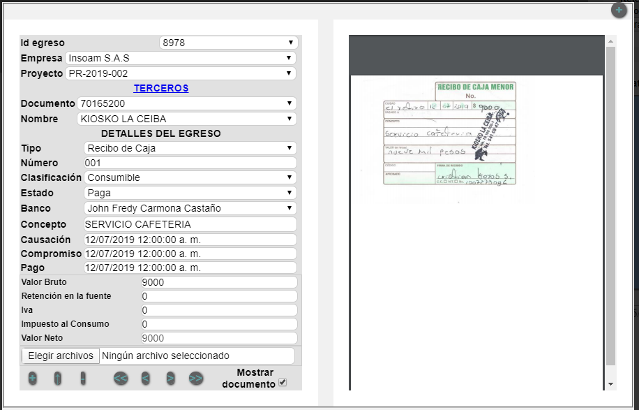The height and width of the screenshot is (410, 639).
Task: Open the Id egreso dropdown
Action: coord(228,43)
